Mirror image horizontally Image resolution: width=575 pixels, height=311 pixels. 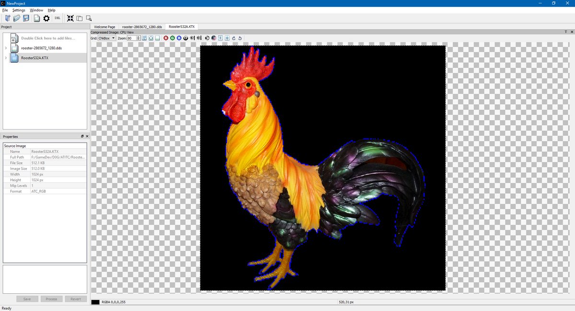[x=220, y=38]
